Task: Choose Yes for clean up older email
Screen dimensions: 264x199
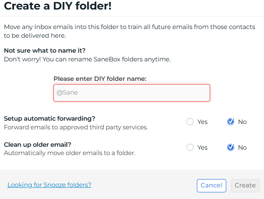Action: 190,148
